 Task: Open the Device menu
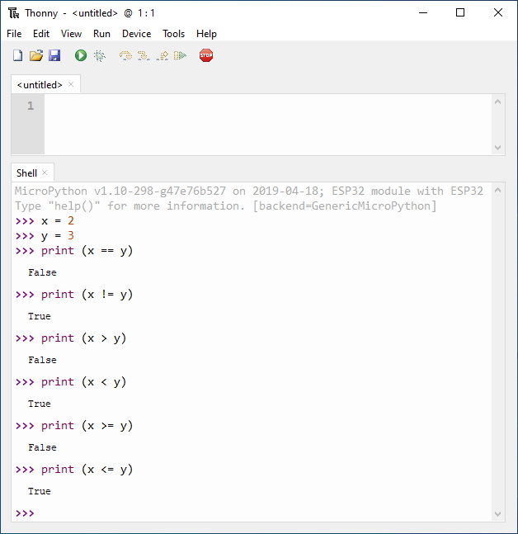(x=136, y=34)
